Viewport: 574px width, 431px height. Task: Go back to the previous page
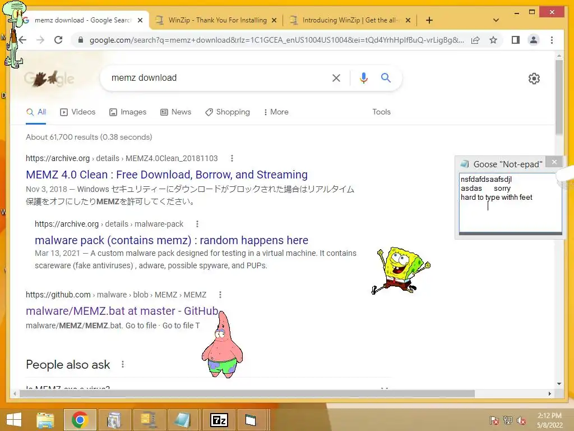coord(22,40)
